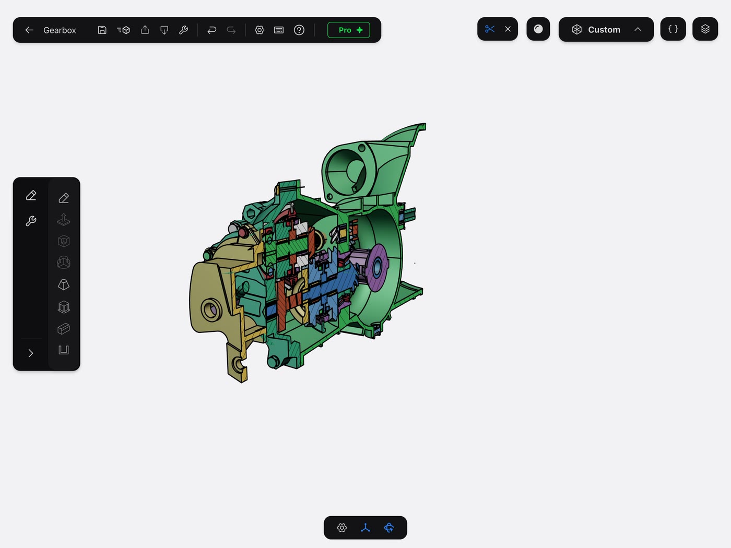Open the items list cube icon
This screenshot has width=731, height=548.
[123, 30]
